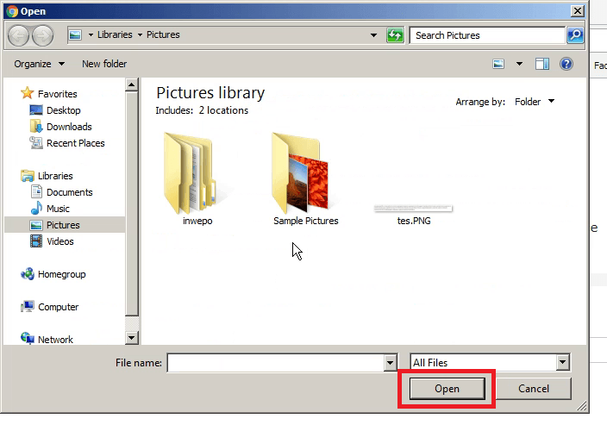
Task: Click the Libraries breadcrumb
Action: pyautogui.click(x=115, y=34)
